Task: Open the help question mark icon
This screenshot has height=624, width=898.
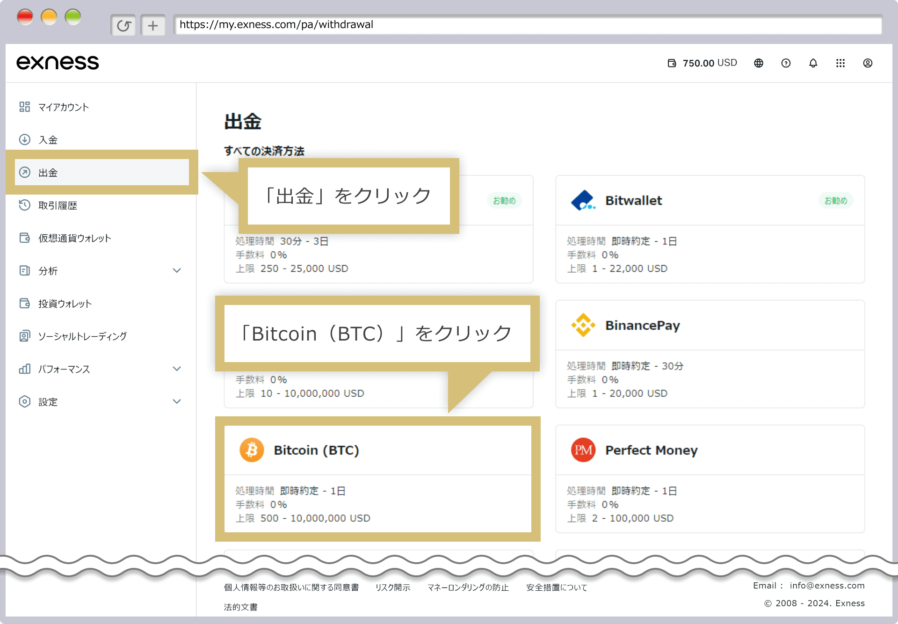Action: 786,63
